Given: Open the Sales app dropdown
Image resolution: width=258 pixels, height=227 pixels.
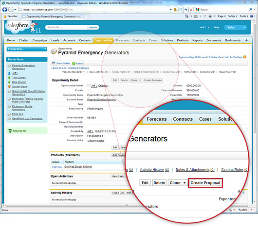Looking at the screenshot, I should pyautogui.click(x=236, y=27).
